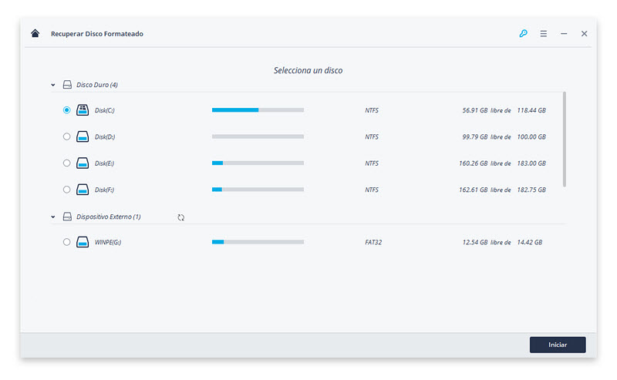Click the Disk(F:) label
The image size is (617, 380).
click(x=104, y=190)
